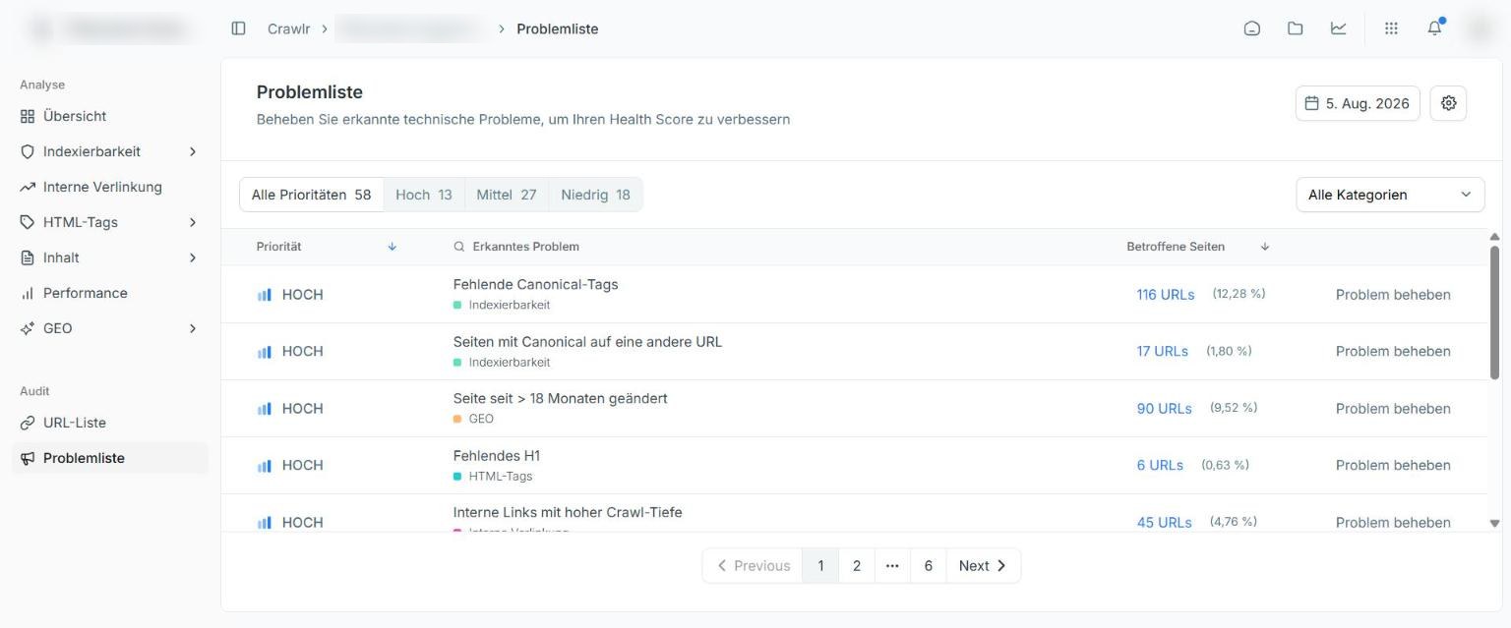
Task: Open the 17 URLs link
Action: [x=1163, y=351]
